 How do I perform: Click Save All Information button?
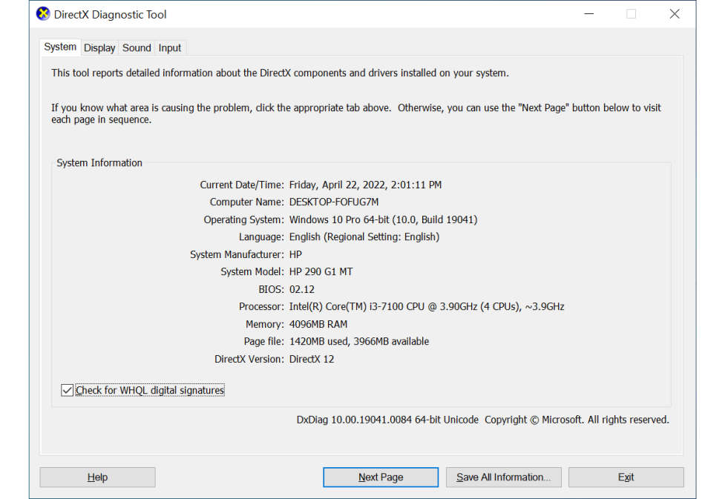[503, 477]
